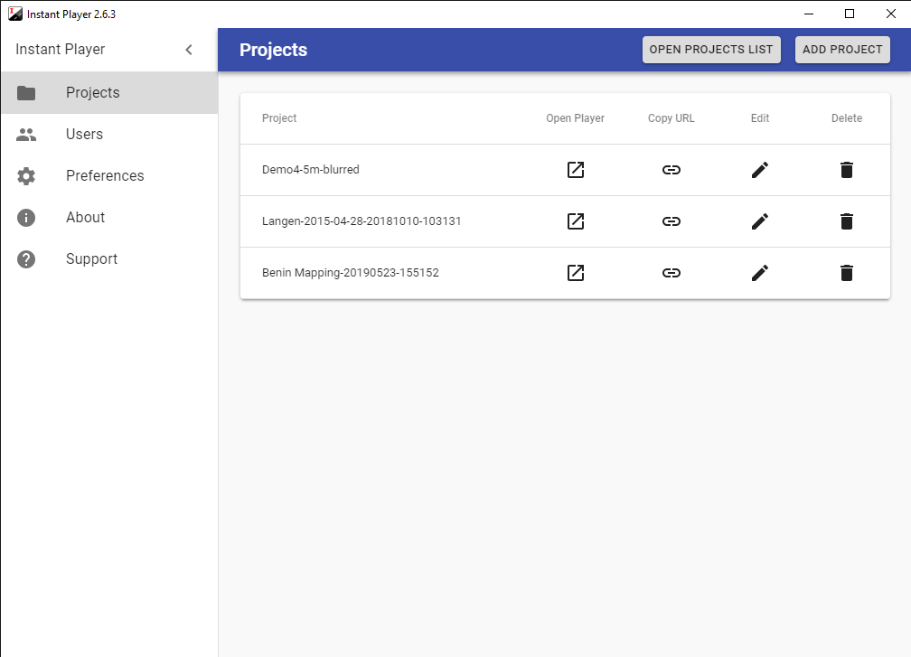Click the Copy URL column header

click(671, 118)
